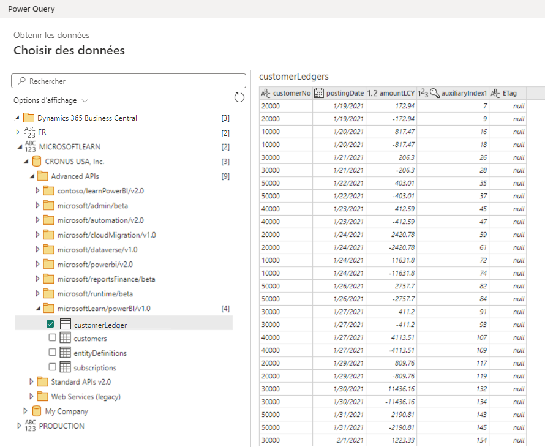Collapse the MICROSOFTLEARN environment node
The width and height of the screenshot is (545, 447).
point(20,147)
